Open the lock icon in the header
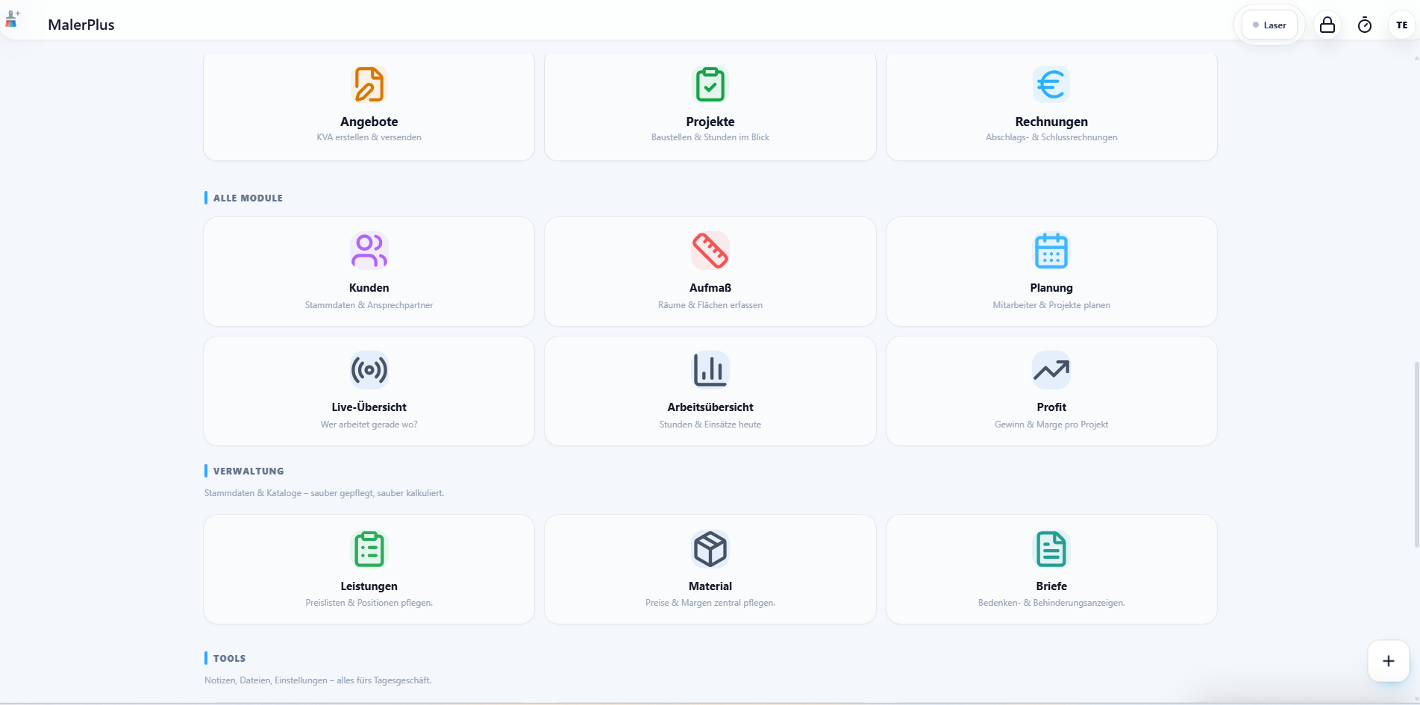 tap(1327, 25)
